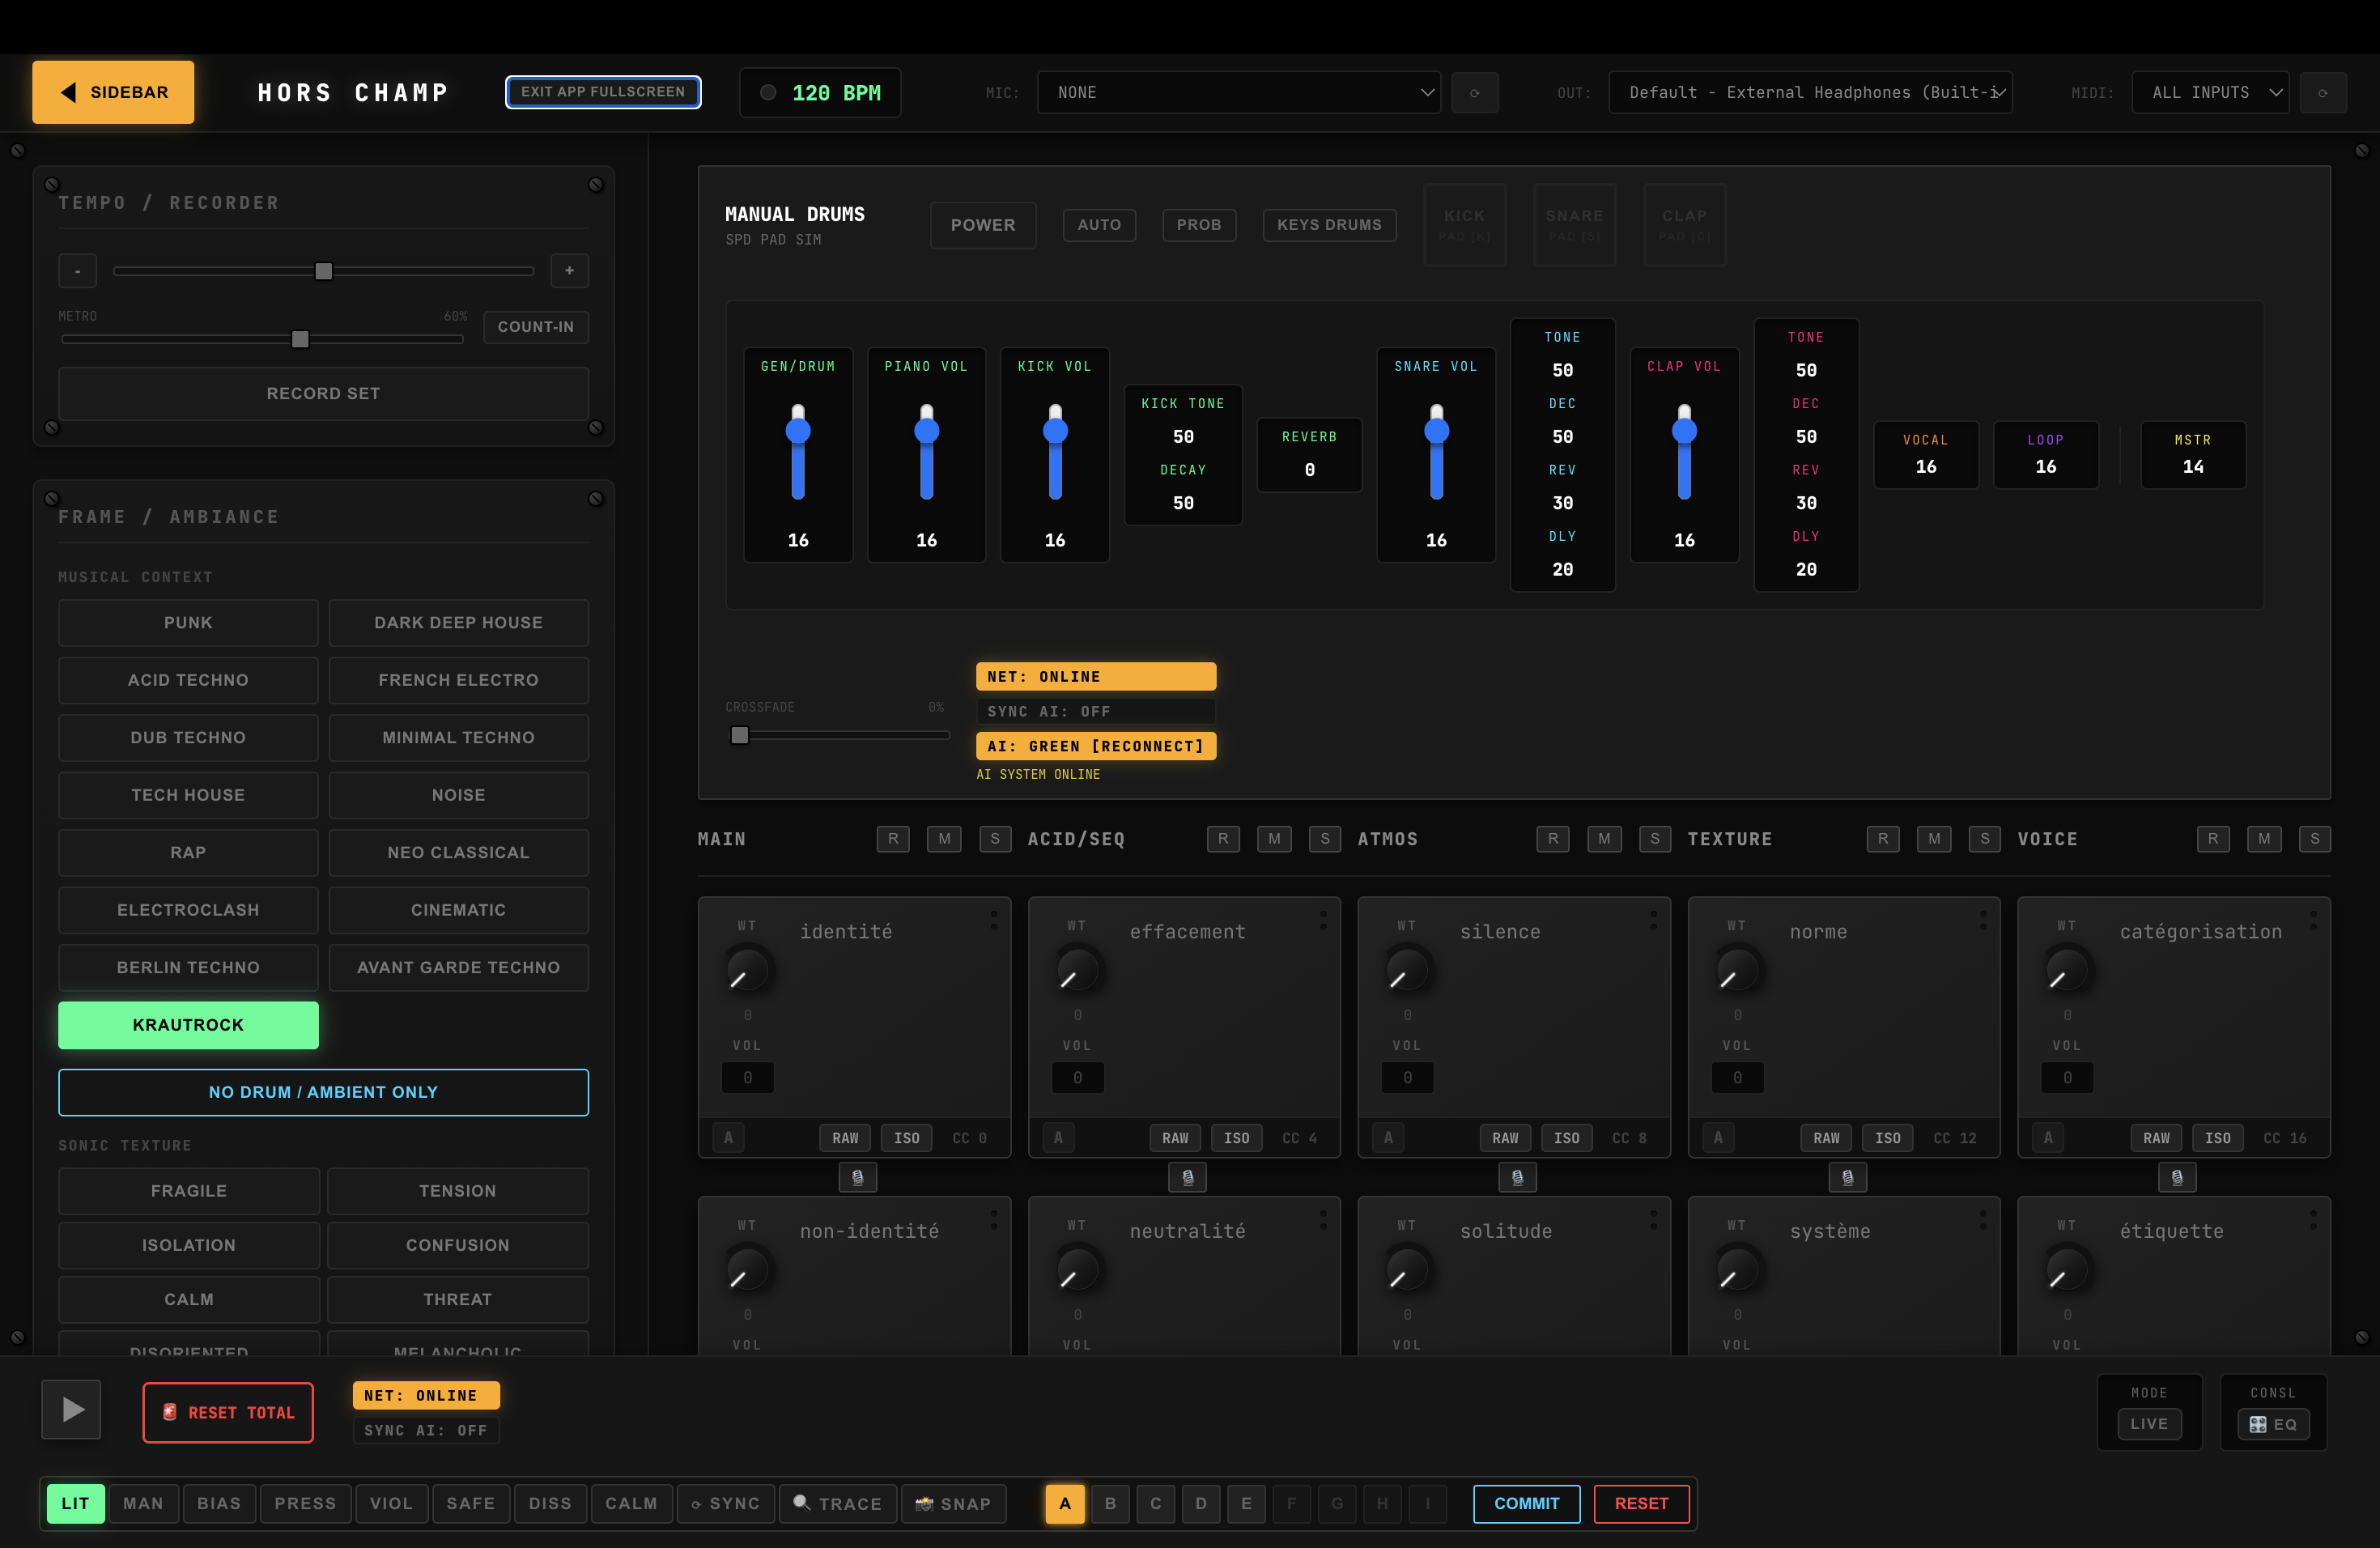
Task: Click the TRACE magnifier button
Action: click(837, 1503)
